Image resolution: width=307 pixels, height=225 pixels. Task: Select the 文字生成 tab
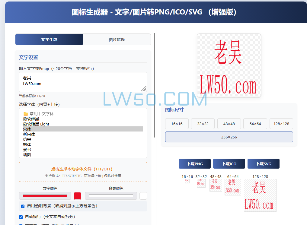49,39
